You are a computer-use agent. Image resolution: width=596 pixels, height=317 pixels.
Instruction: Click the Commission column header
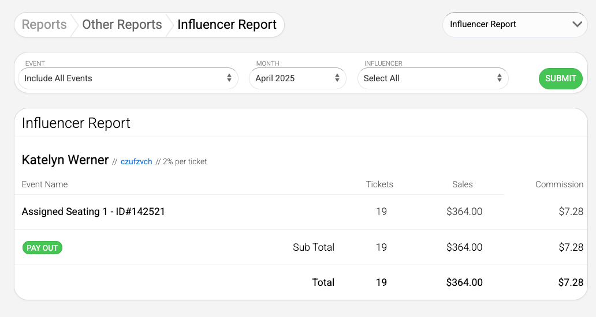(559, 184)
